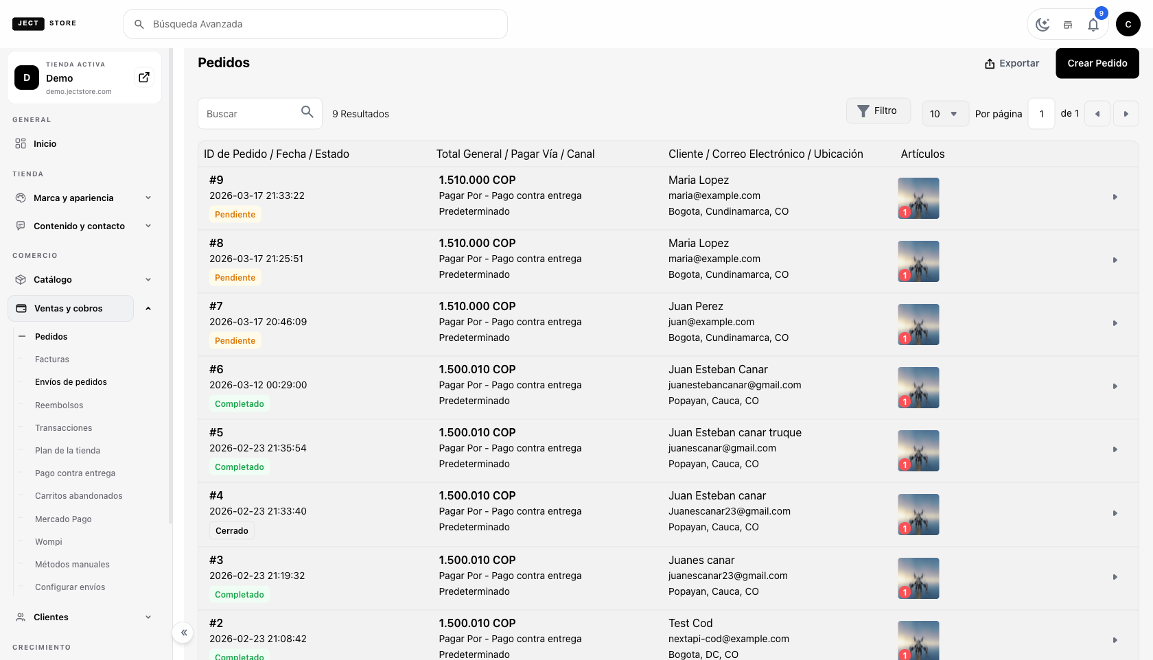This screenshot has height=660, width=1153.
Task: Click the Crear Pedido button
Action: tap(1097, 63)
